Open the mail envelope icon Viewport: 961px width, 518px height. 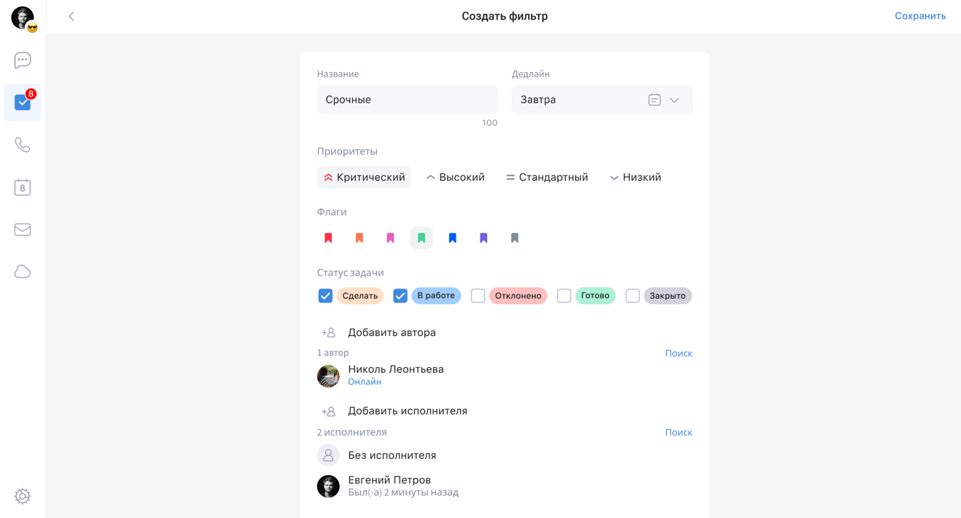pyautogui.click(x=23, y=229)
